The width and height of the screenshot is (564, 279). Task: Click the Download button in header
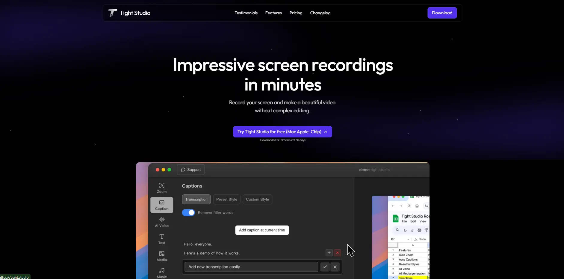(442, 13)
